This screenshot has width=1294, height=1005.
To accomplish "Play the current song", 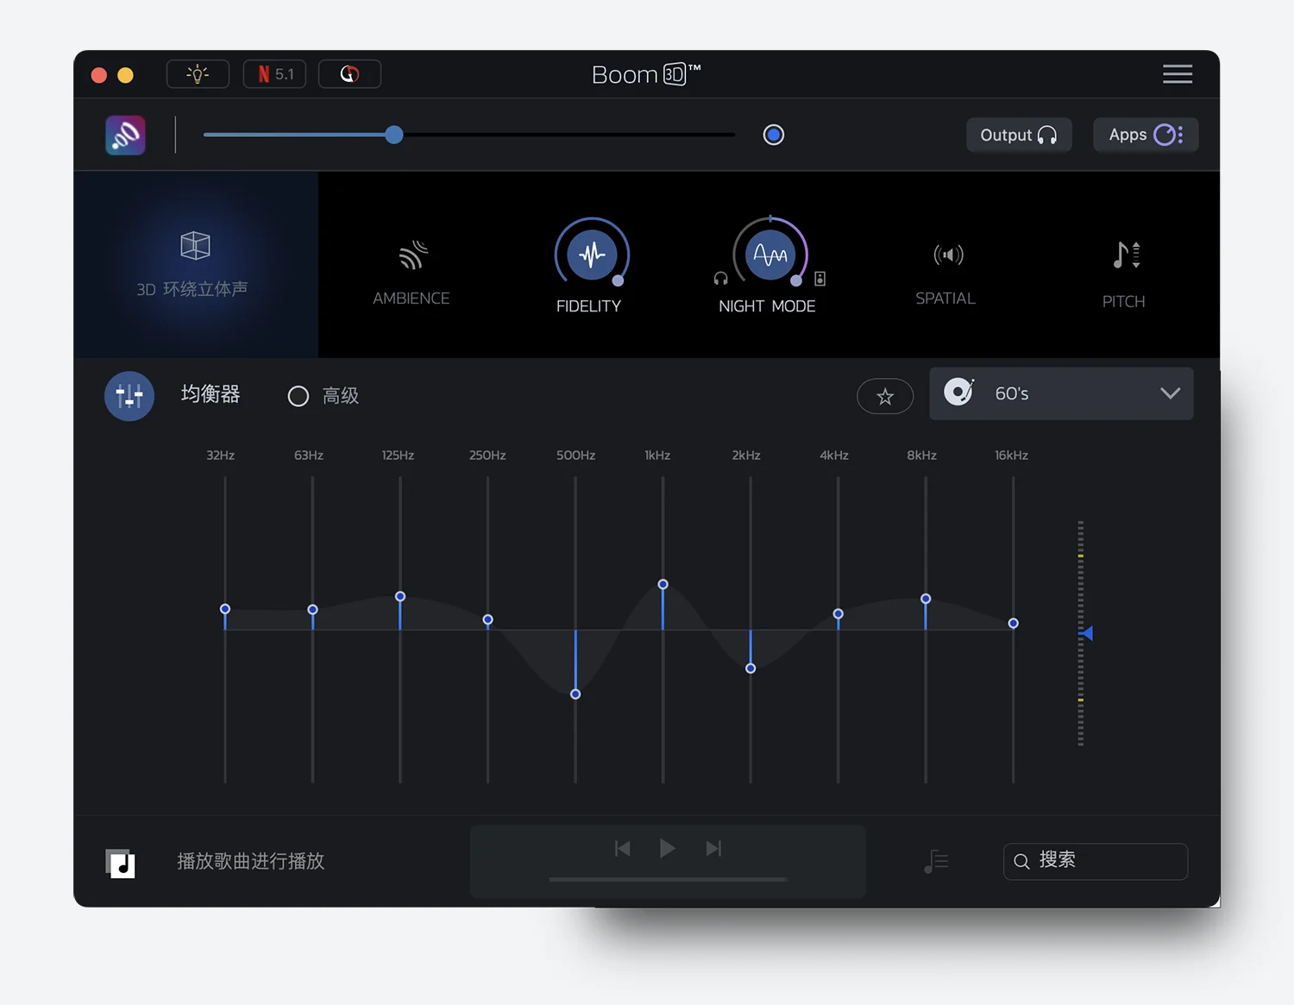I will tap(667, 848).
